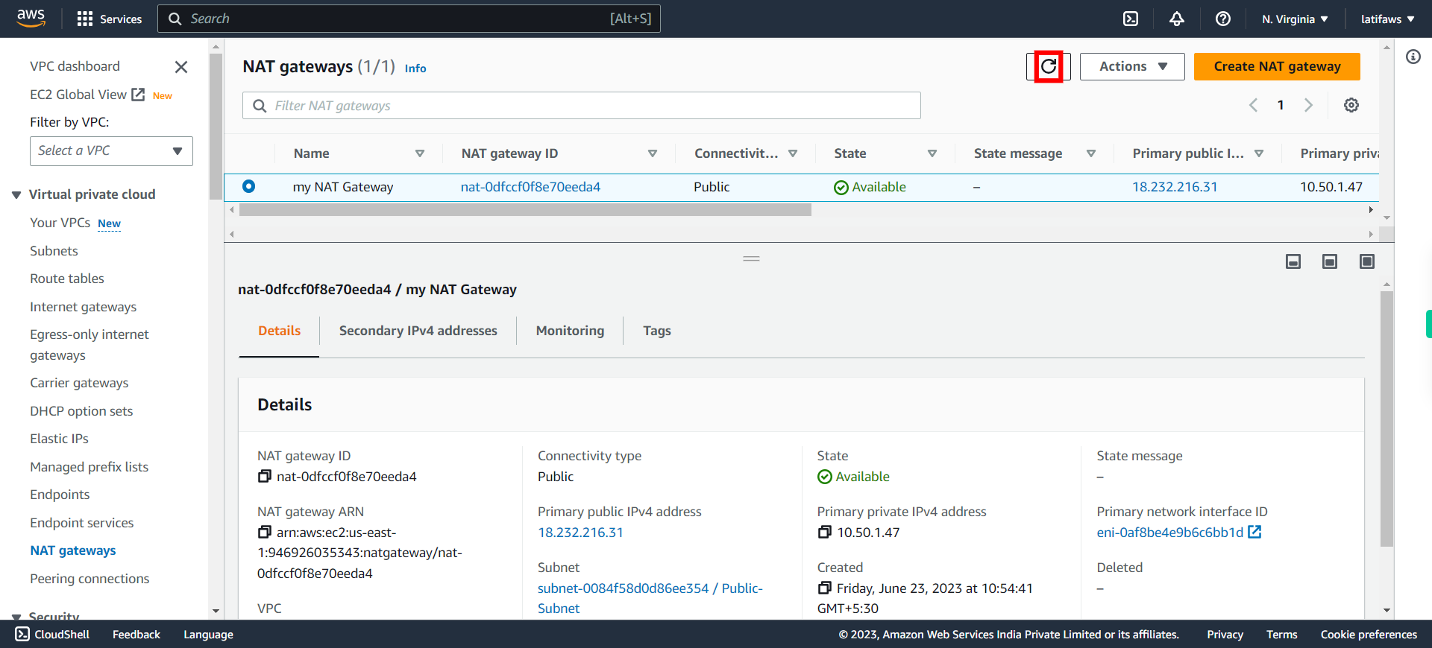Screen dimensions: 1432x648
Task: Copy the NAT gateway ARN
Action: pyautogui.click(x=264, y=532)
